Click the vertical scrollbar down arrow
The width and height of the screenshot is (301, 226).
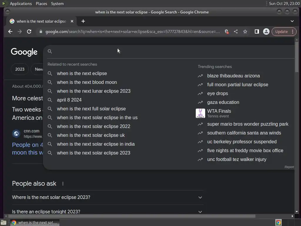point(297,212)
